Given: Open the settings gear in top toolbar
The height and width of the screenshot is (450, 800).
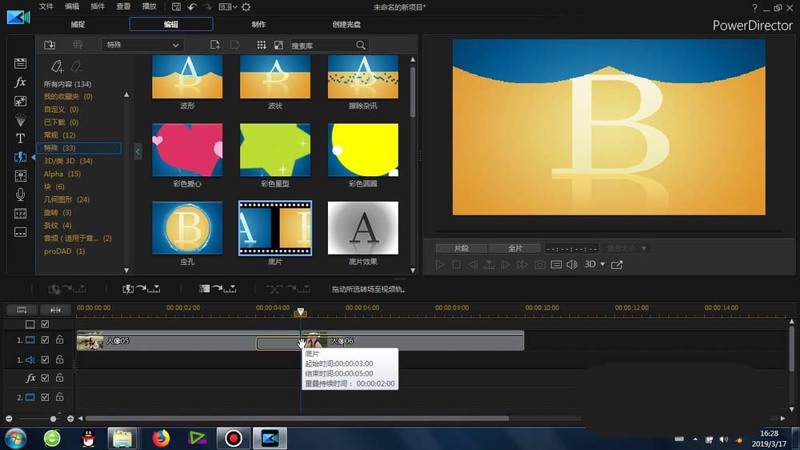Looking at the screenshot, I should [x=246, y=7].
